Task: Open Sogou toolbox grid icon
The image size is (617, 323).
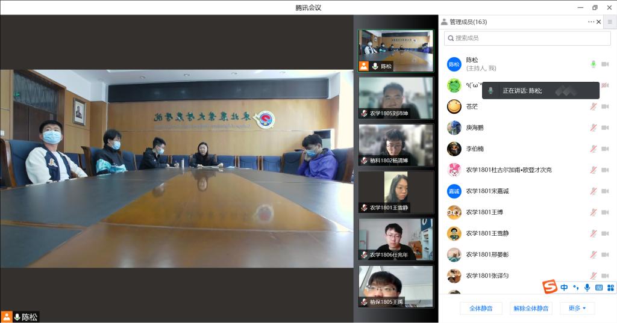Action: pos(610,288)
